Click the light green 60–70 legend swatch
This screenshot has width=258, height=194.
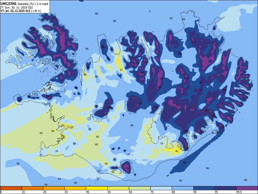click(140, 188)
